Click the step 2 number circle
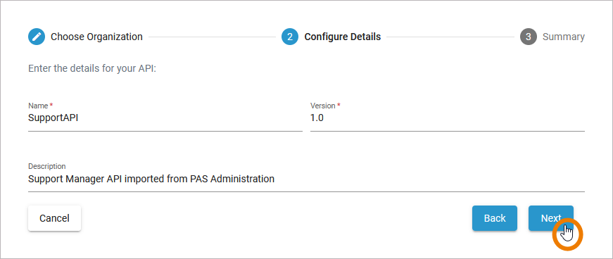The width and height of the screenshot is (613, 259). 290,37
